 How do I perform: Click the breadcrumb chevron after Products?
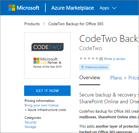pos(44,24)
